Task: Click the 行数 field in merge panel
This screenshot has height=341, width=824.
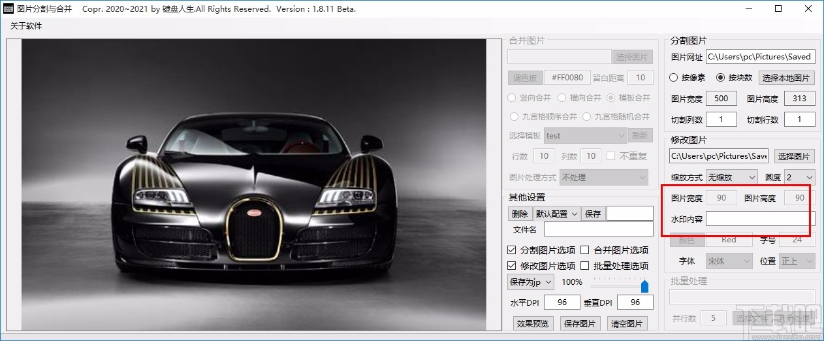Action: [x=544, y=156]
